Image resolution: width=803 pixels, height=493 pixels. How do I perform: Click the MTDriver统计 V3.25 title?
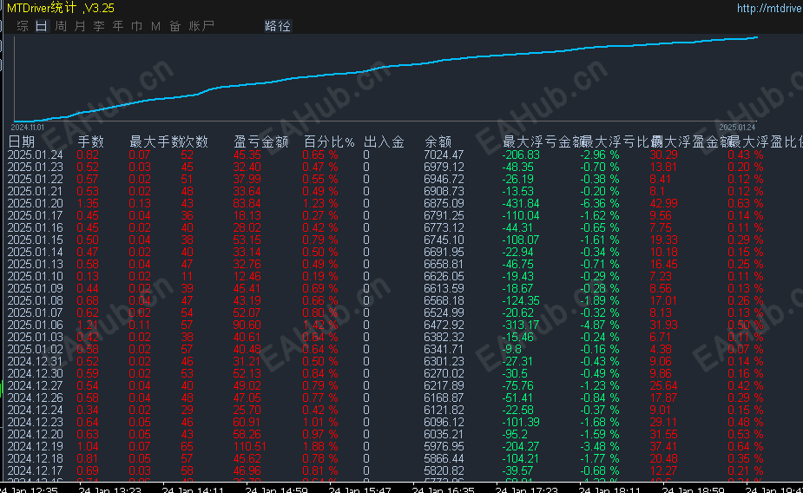(61, 8)
